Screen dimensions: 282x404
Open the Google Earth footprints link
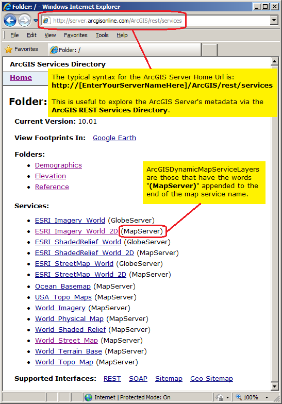pyautogui.click(x=114, y=138)
